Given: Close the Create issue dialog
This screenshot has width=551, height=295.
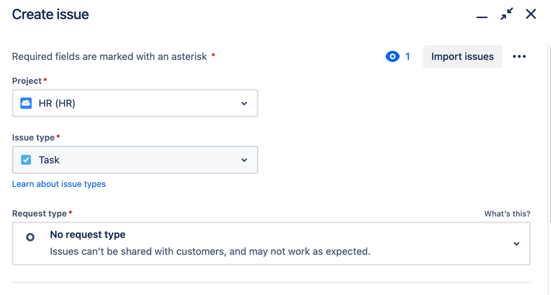Looking at the screenshot, I should [531, 14].
